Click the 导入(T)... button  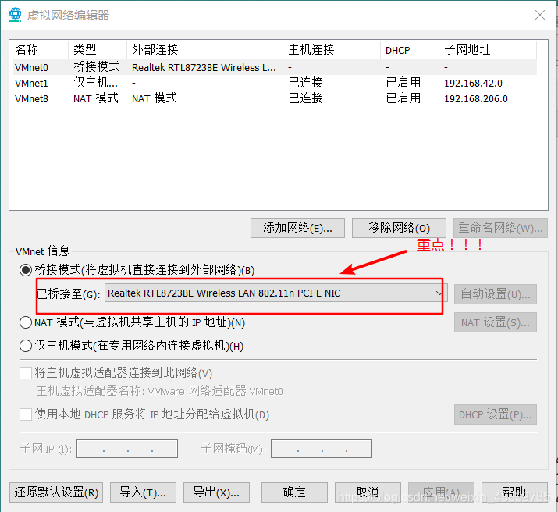click(143, 492)
